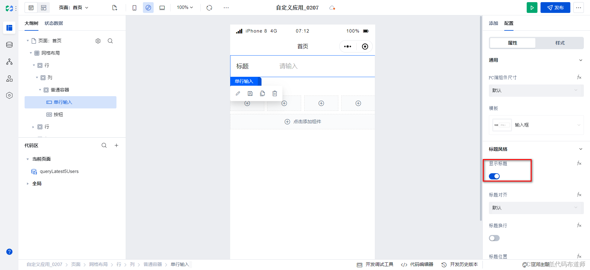
Task: Open the application settings hexagon icon
Action: (9, 96)
